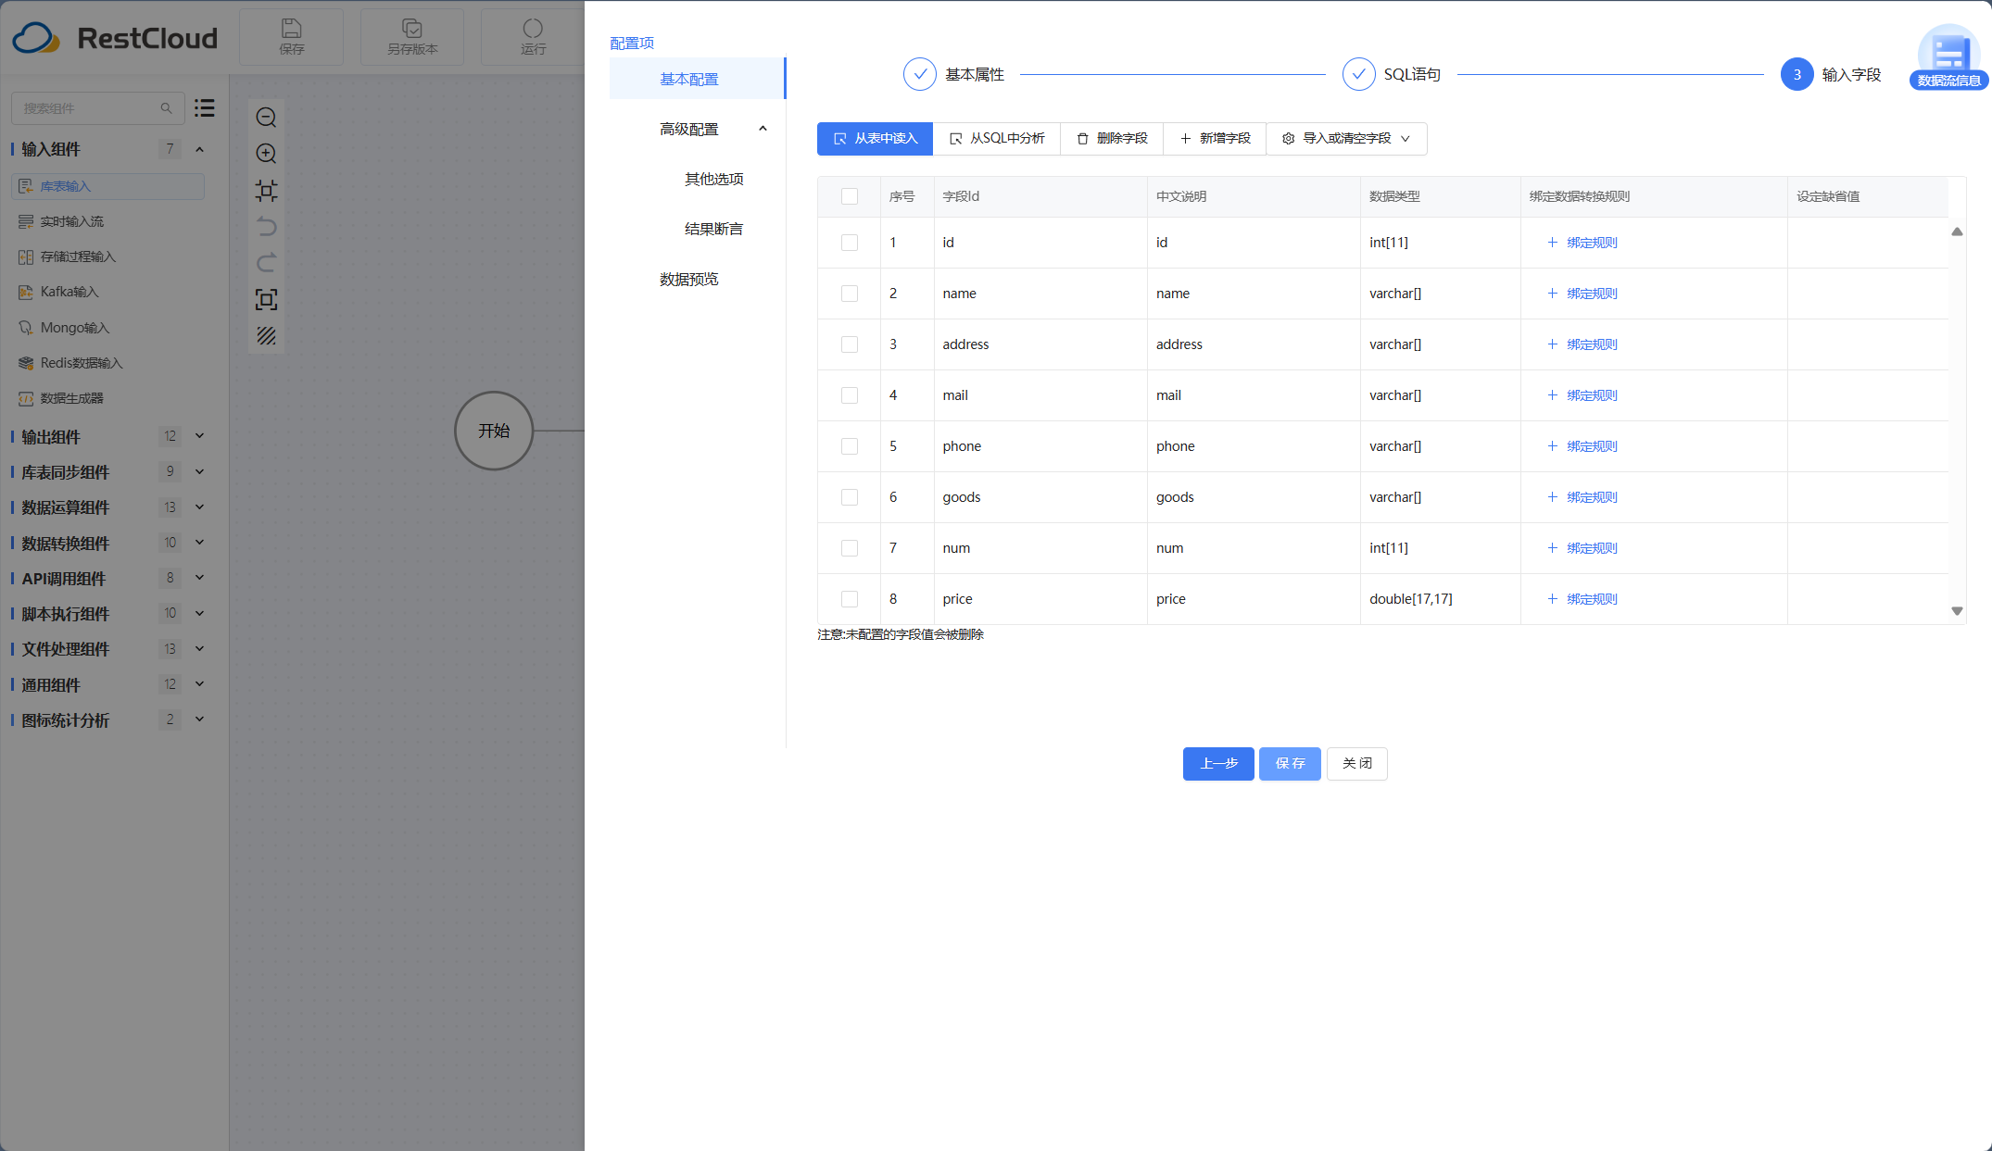
Task: Check the checkbox for row name
Action: (x=850, y=294)
